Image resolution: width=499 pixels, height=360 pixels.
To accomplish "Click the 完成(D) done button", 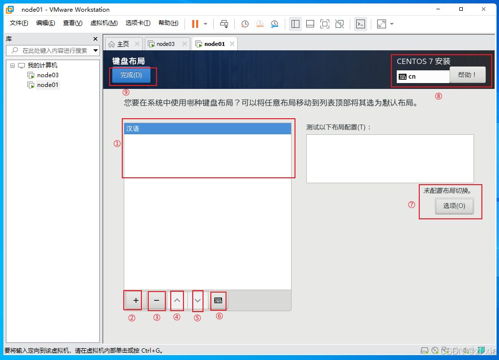I will [131, 75].
